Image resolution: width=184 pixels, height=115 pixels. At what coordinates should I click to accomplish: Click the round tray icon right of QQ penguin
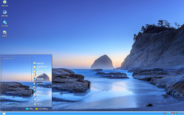(174, 113)
